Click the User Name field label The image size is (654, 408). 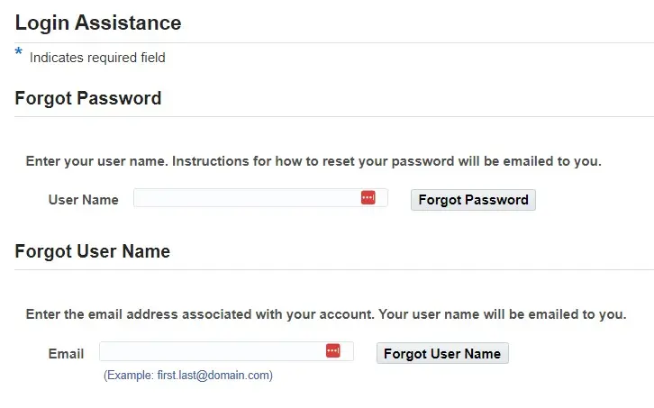(83, 200)
